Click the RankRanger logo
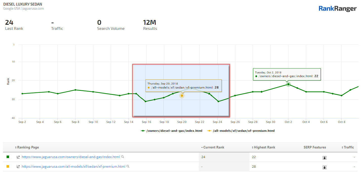 click(337, 9)
